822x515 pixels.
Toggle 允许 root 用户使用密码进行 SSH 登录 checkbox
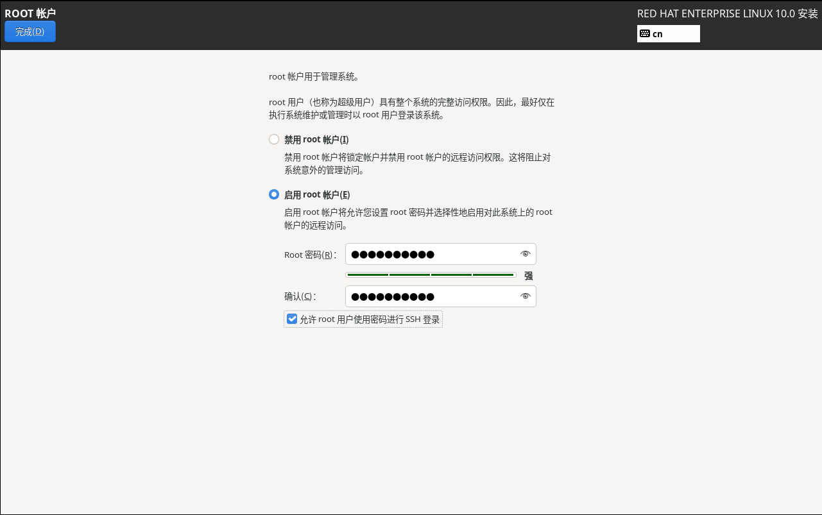(292, 319)
